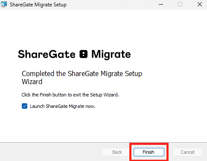Click the "Completed the ShareGate Migrate Setup Wizard" heading
Viewport: 207px width, 161px height.
point(82,77)
